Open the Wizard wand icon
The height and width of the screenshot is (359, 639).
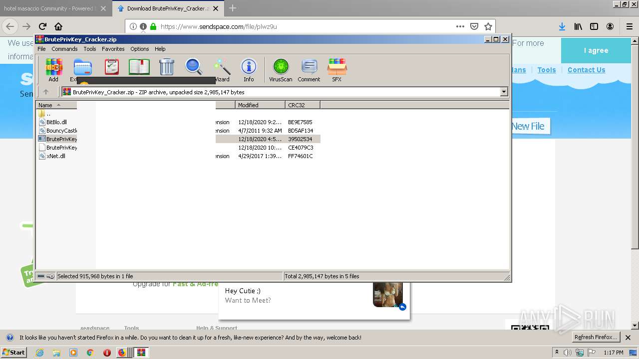[222, 70]
